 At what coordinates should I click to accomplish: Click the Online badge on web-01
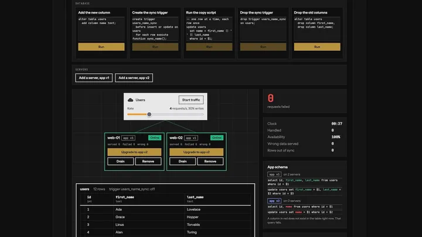[x=155, y=138]
